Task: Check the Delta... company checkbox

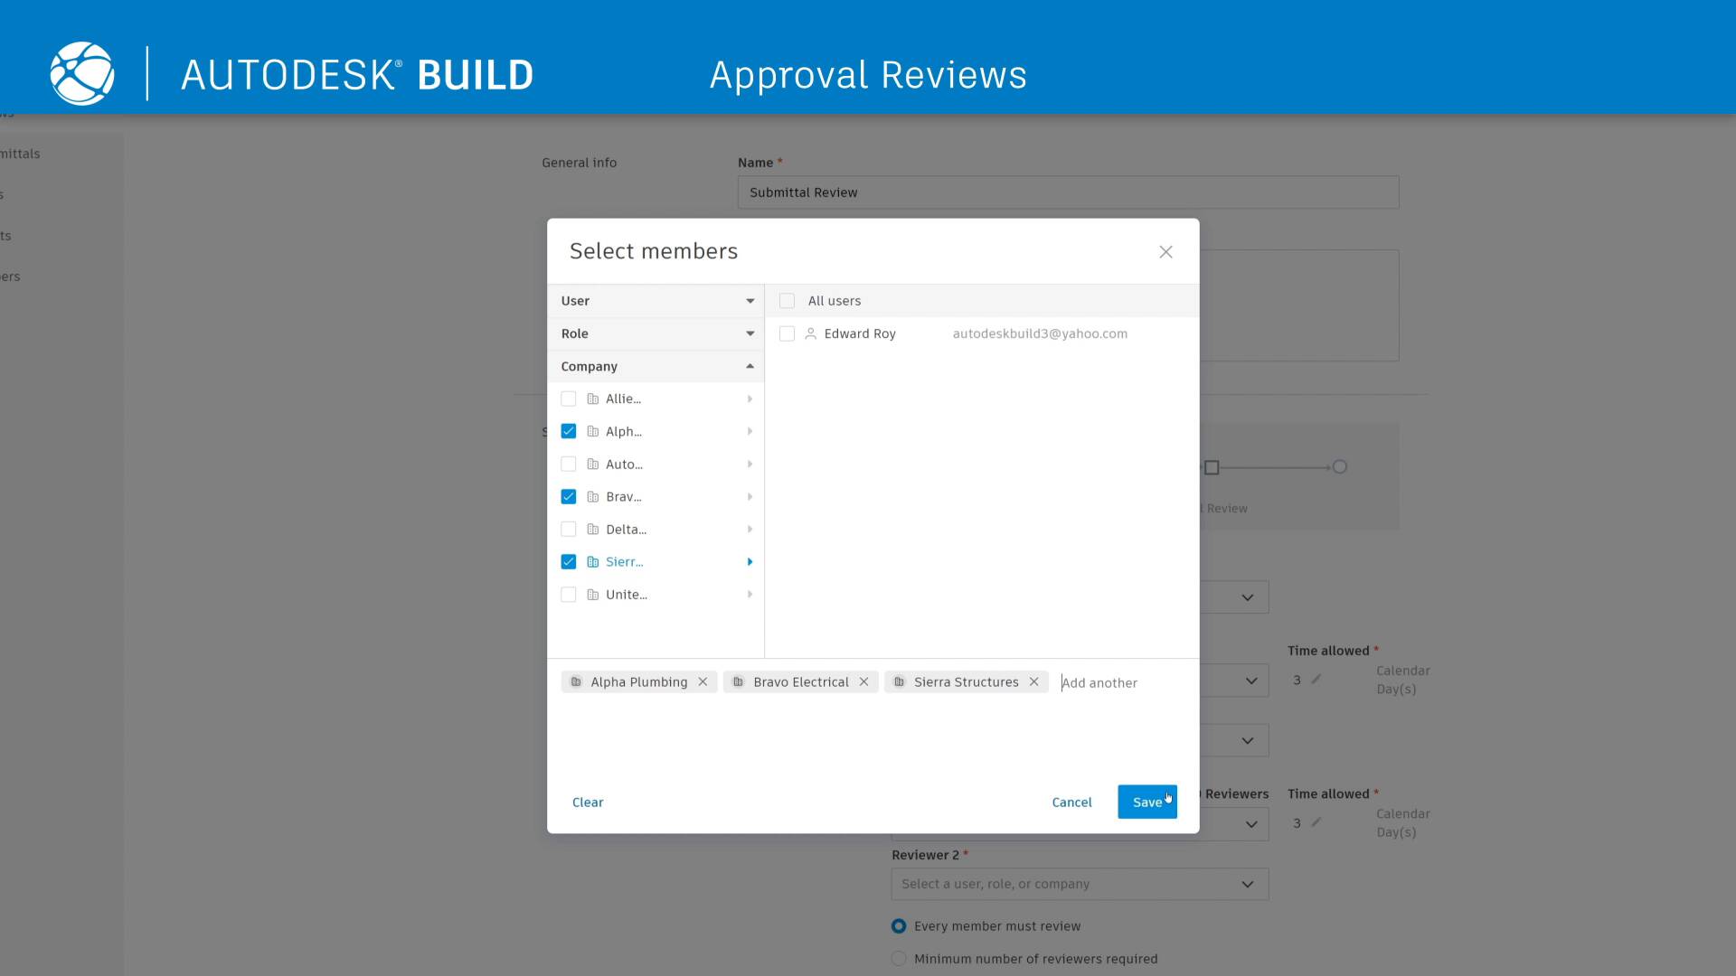Action: 569,530
